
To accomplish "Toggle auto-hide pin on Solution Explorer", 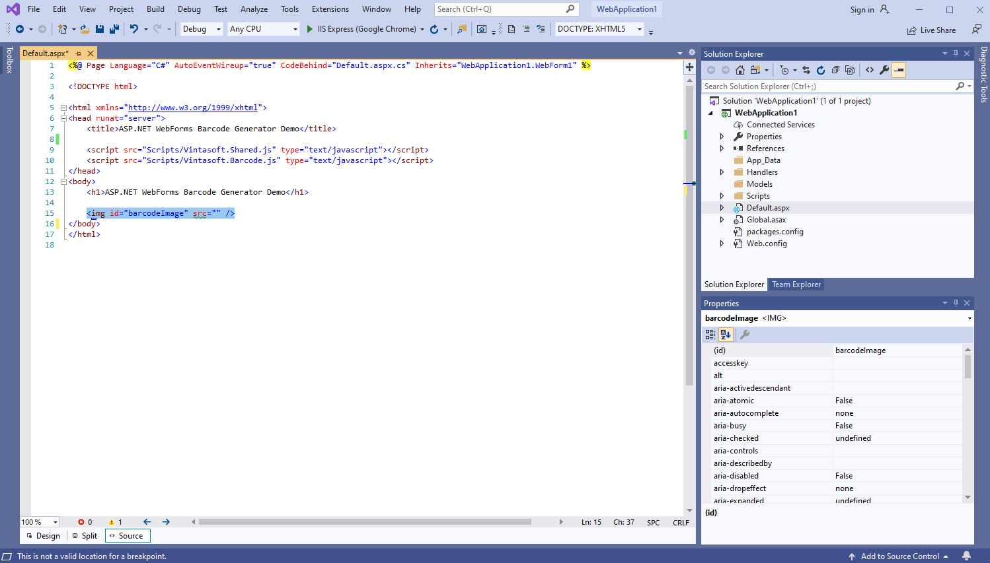I will pyautogui.click(x=956, y=54).
